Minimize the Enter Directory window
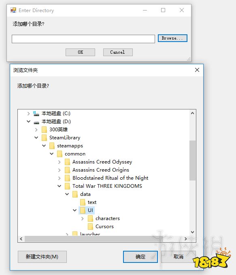 (145, 10)
